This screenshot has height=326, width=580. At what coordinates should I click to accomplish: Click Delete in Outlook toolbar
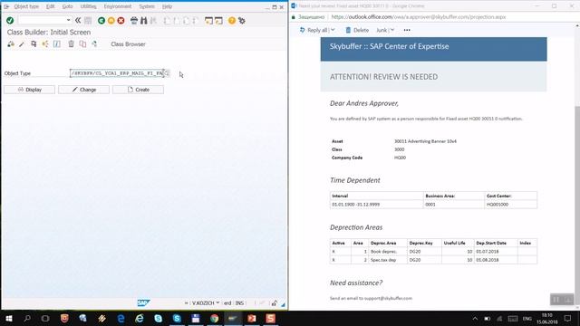[357, 30]
